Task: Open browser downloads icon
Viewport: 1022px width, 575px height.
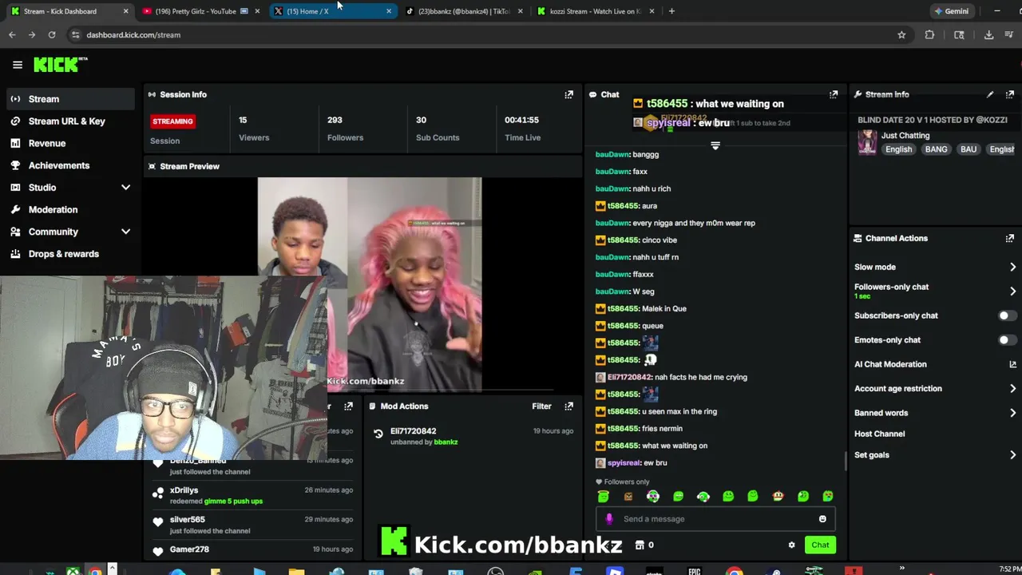Action: 988,34
